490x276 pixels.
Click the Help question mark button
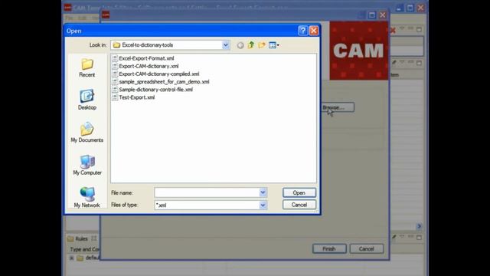(302, 31)
